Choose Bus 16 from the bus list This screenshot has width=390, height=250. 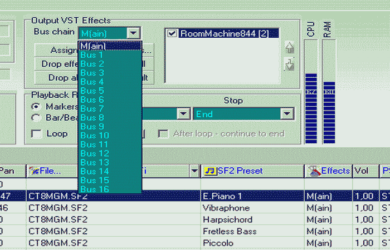click(x=95, y=189)
